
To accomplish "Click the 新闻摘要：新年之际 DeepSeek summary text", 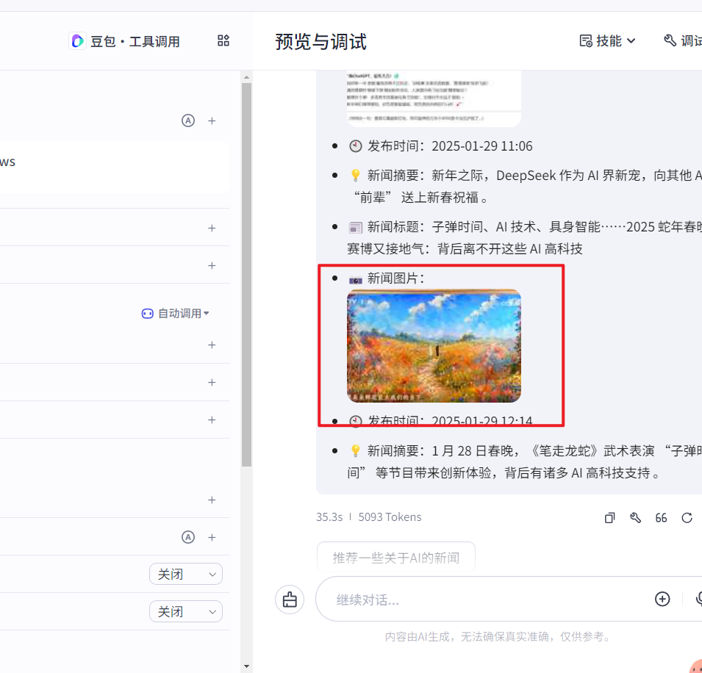I will coord(524,186).
